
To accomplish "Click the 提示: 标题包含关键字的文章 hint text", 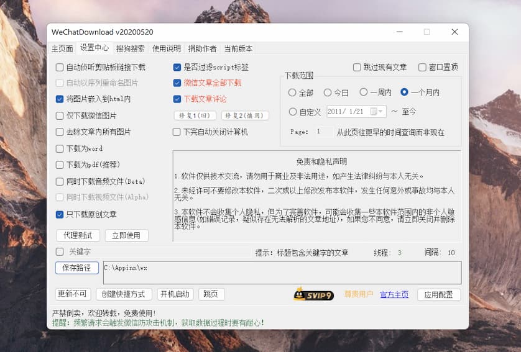I will 302,253.
